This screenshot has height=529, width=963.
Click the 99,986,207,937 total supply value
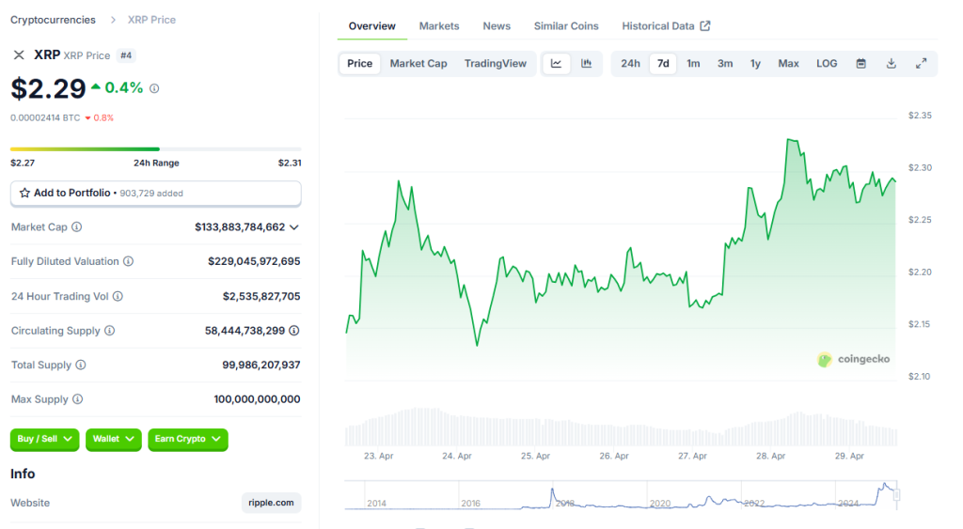[261, 366]
